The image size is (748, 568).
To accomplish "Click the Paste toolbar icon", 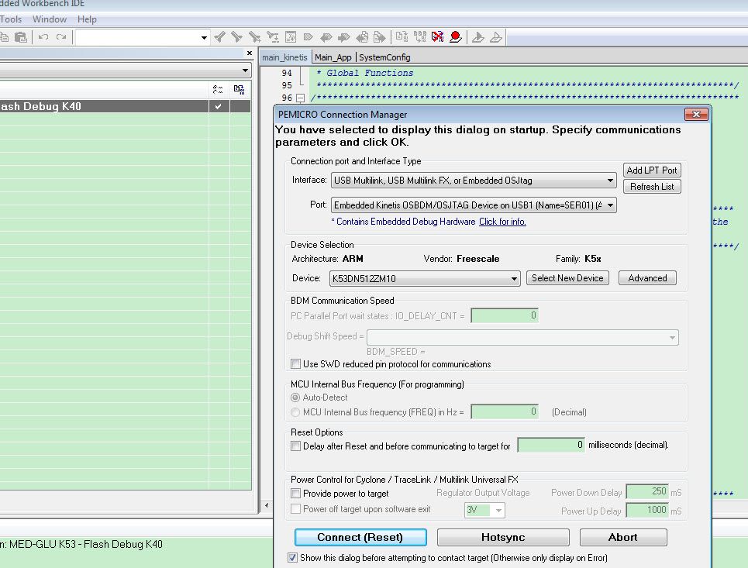I will tap(20, 37).
